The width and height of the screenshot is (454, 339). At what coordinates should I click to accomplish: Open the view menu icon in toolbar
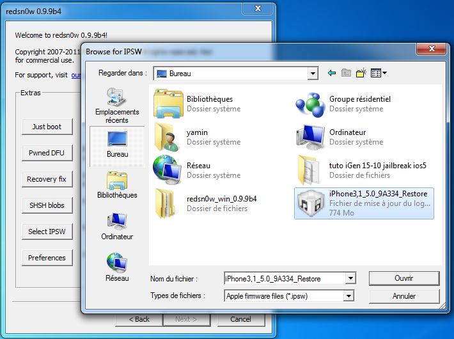tap(379, 73)
